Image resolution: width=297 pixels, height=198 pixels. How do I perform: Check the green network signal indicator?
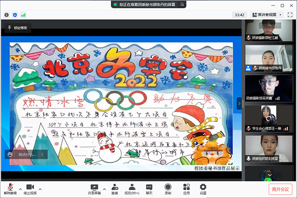pyautogui.click(x=24, y=15)
